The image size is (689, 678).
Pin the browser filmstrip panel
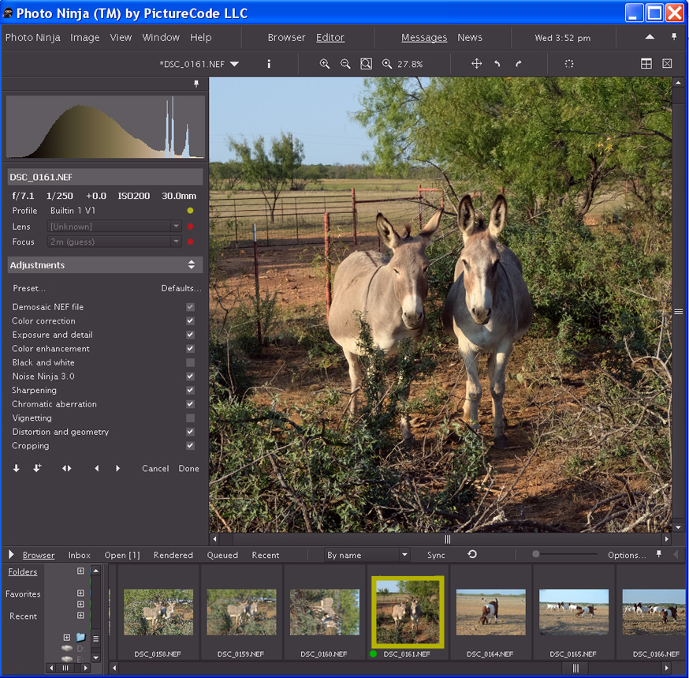(659, 554)
